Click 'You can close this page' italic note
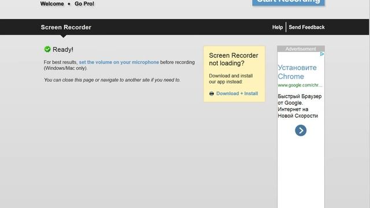370x208 pixels. [x=112, y=80]
